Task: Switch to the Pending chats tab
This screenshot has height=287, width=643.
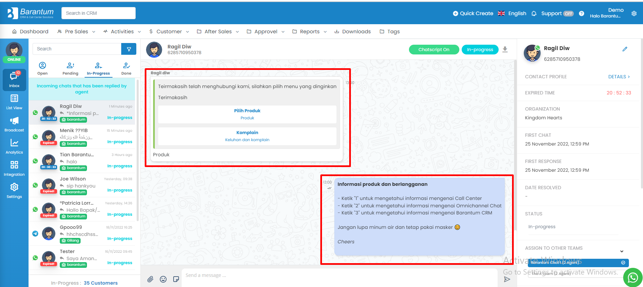Action: 70,69
